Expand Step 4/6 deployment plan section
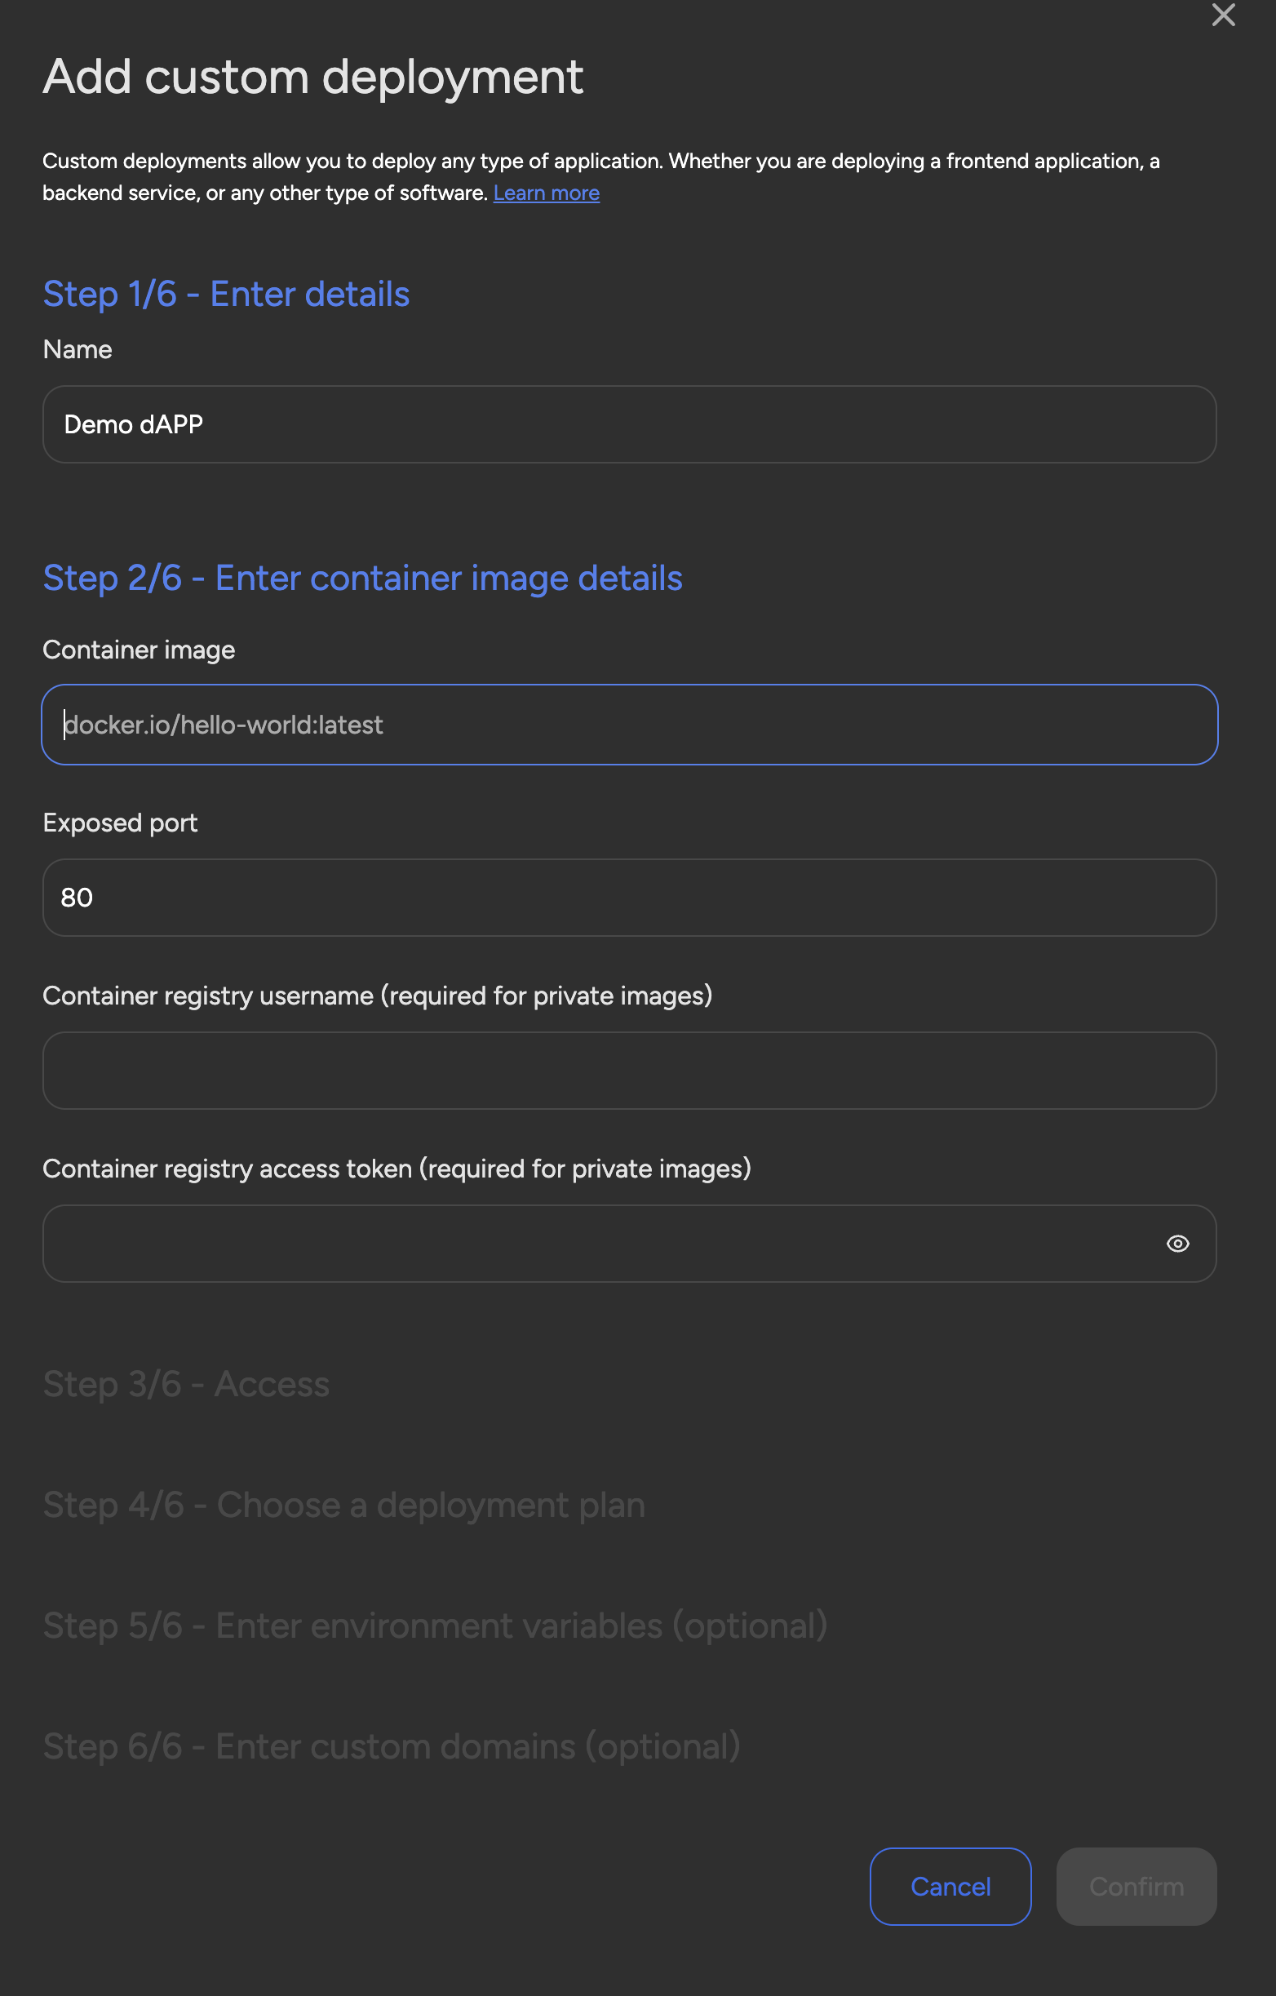 click(343, 1505)
